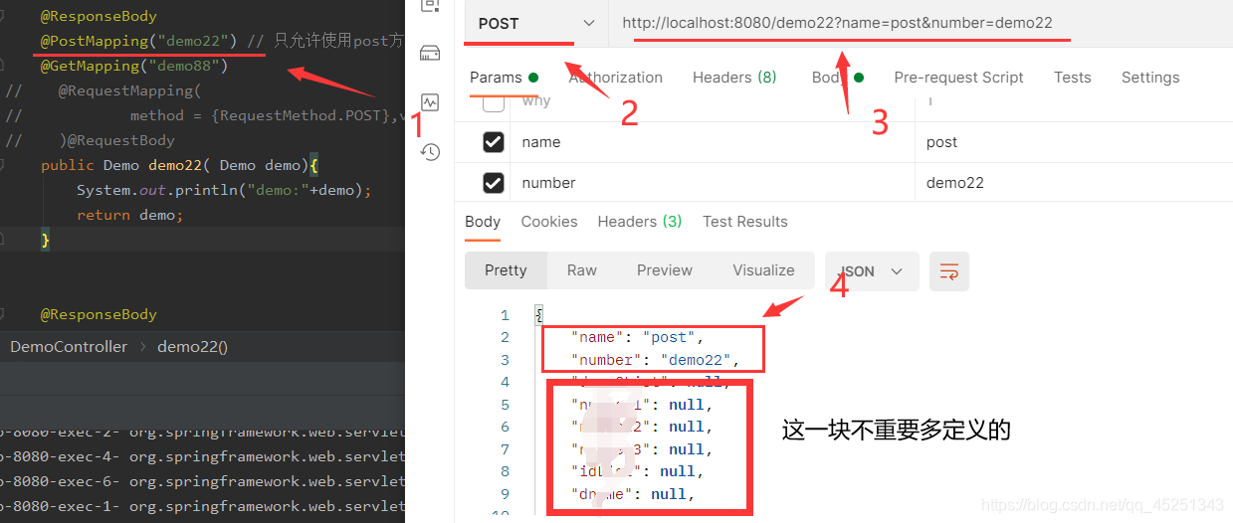Click the 'return demo;' code line
Image resolution: width=1233 pixels, height=523 pixels.
[130, 215]
